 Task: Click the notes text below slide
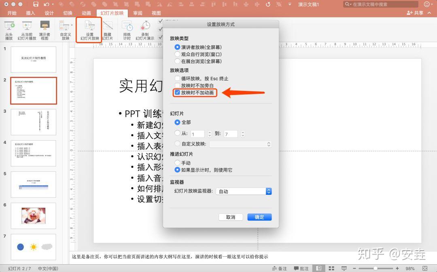170,256
